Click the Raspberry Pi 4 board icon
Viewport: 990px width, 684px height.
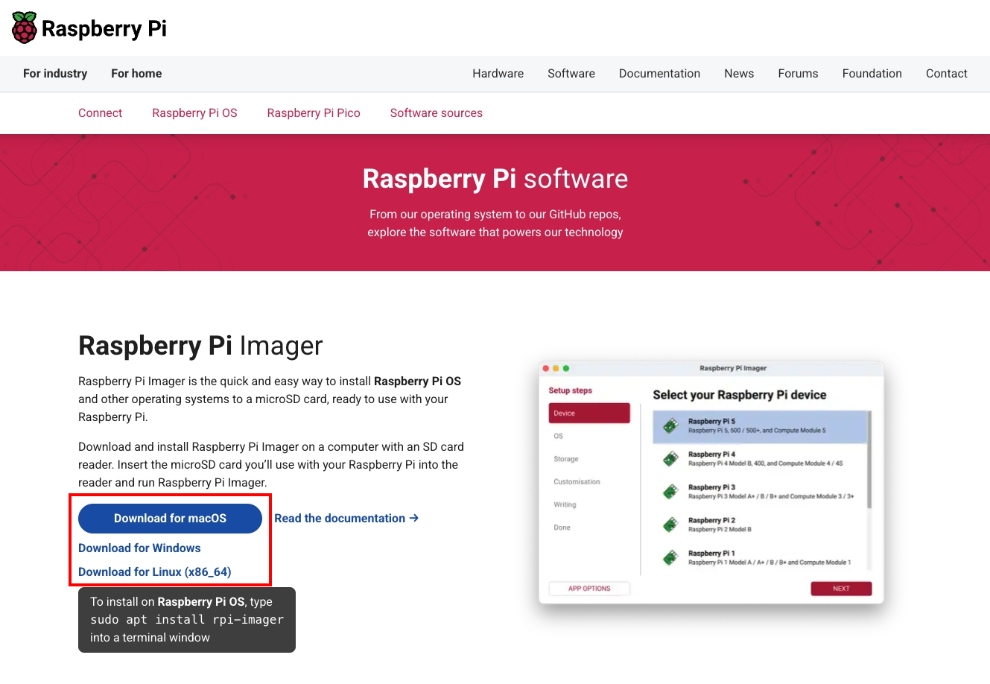[x=670, y=459]
